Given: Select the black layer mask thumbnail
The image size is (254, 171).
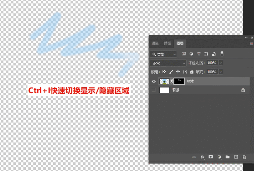Looking at the screenshot, I should [x=179, y=81].
